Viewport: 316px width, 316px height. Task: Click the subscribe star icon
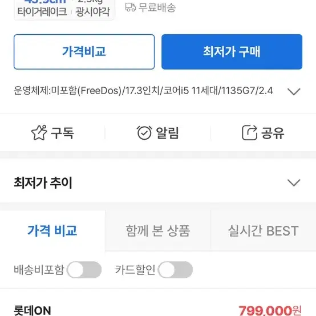(39, 132)
